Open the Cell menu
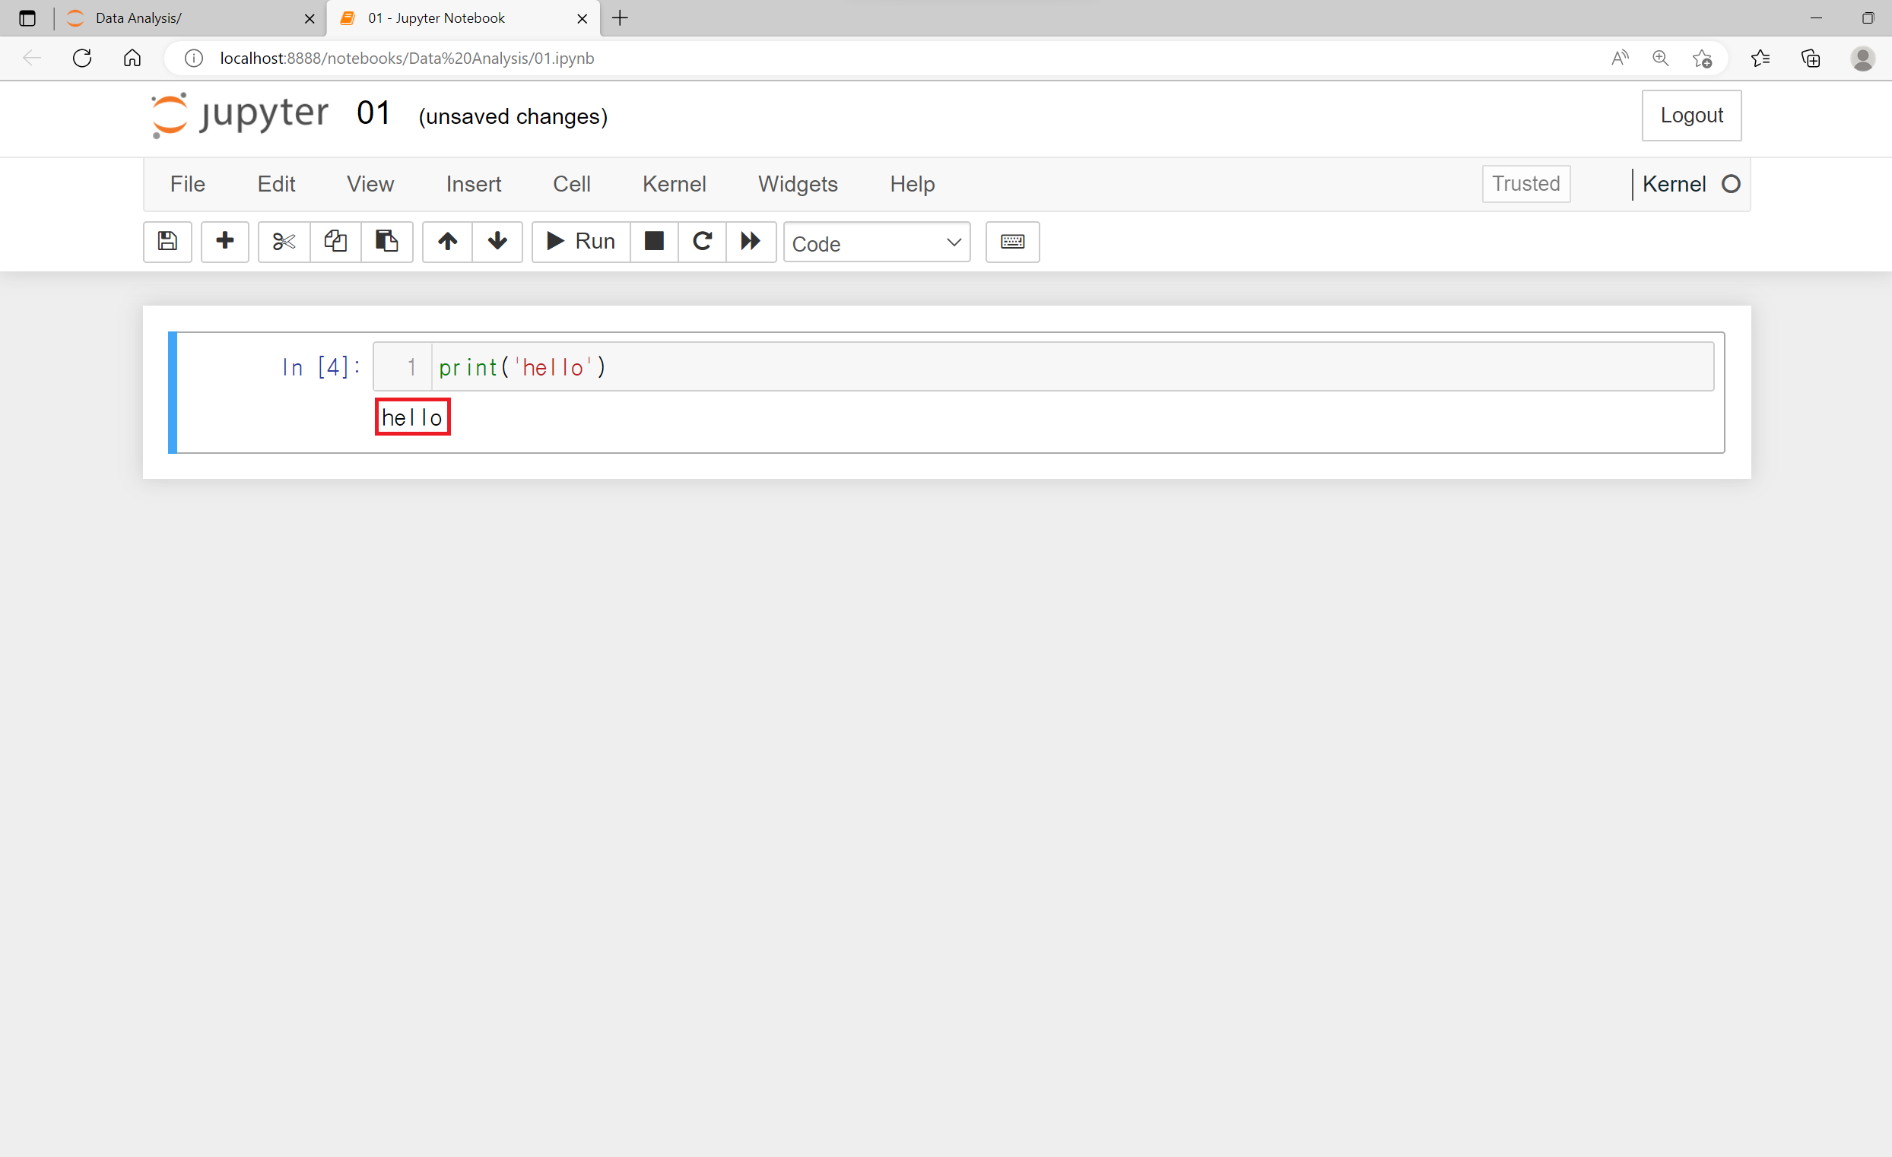 click(571, 184)
